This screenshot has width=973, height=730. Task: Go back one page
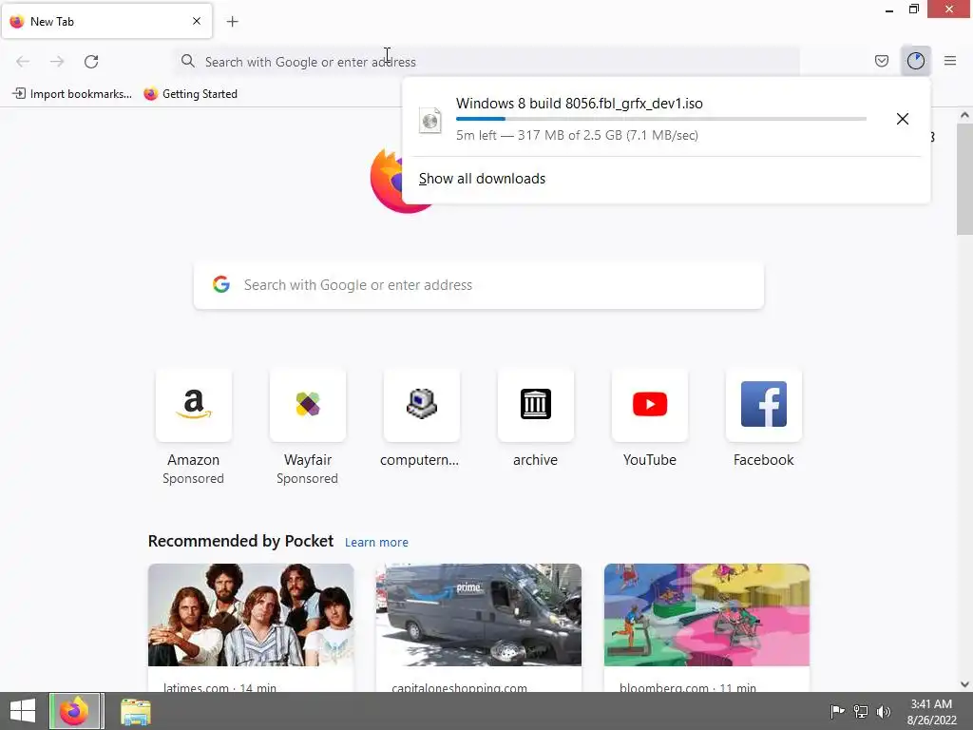(x=23, y=62)
